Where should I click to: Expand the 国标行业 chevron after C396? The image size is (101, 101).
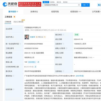(x=93, y=58)
